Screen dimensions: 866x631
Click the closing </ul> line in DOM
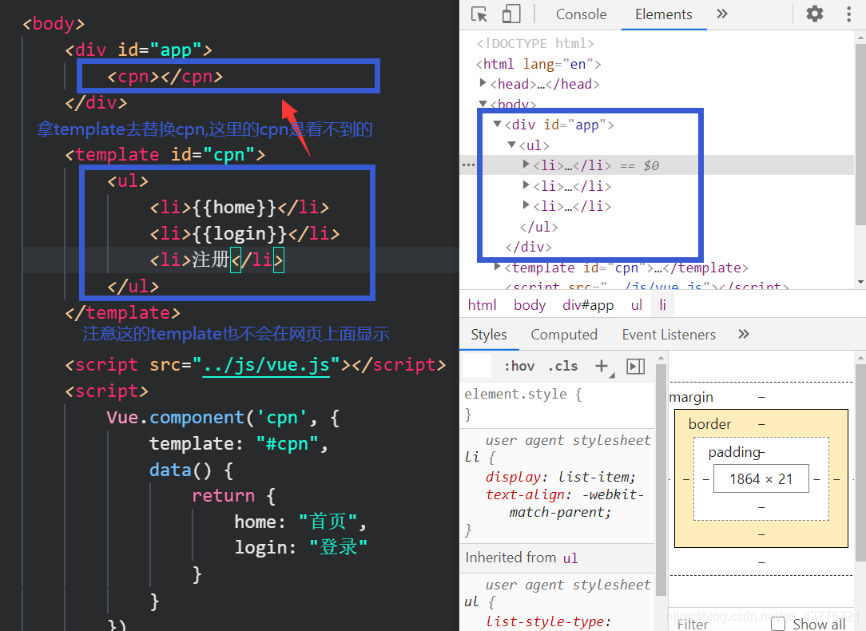point(539,226)
